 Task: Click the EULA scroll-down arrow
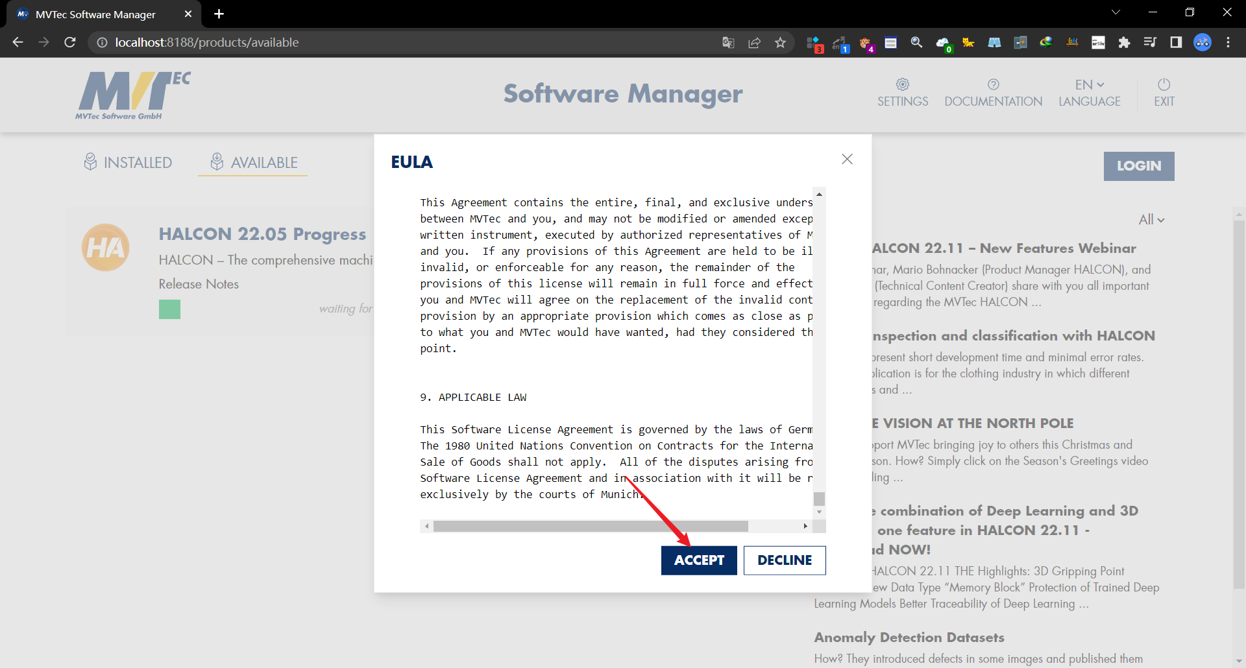point(820,512)
